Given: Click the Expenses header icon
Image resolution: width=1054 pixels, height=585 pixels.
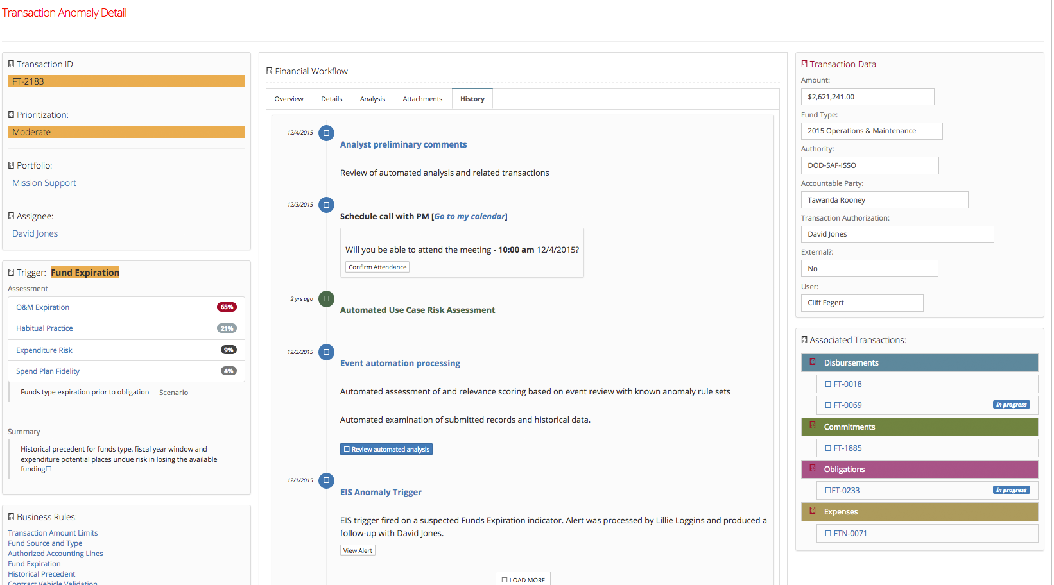Looking at the screenshot, I should pyautogui.click(x=813, y=511).
